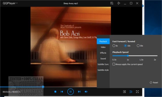This screenshot has width=162, height=97.
Task: Click the Sleep Away.mp3 title text
Action: point(71,3)
